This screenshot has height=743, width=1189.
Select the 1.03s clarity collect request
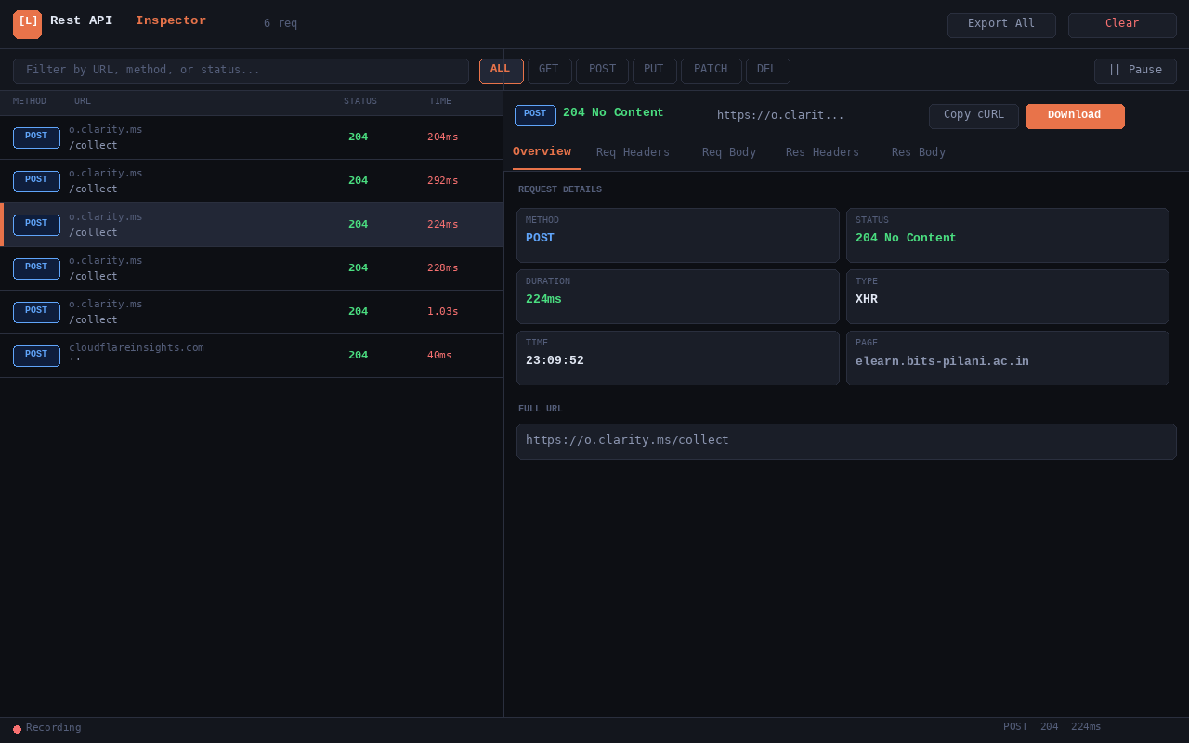(251, 312)
